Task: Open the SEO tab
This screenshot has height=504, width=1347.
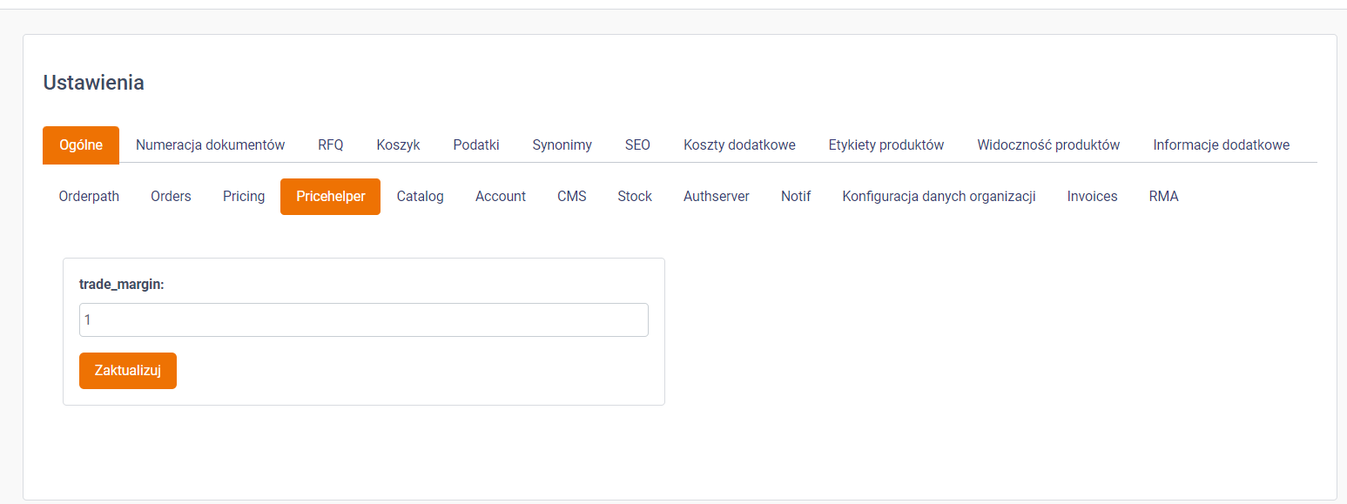Action: point(637,144)
